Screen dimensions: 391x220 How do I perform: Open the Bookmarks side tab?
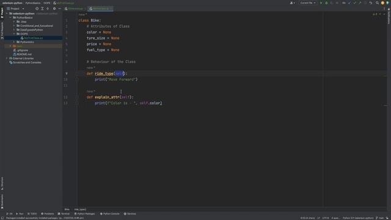[2, 202]
